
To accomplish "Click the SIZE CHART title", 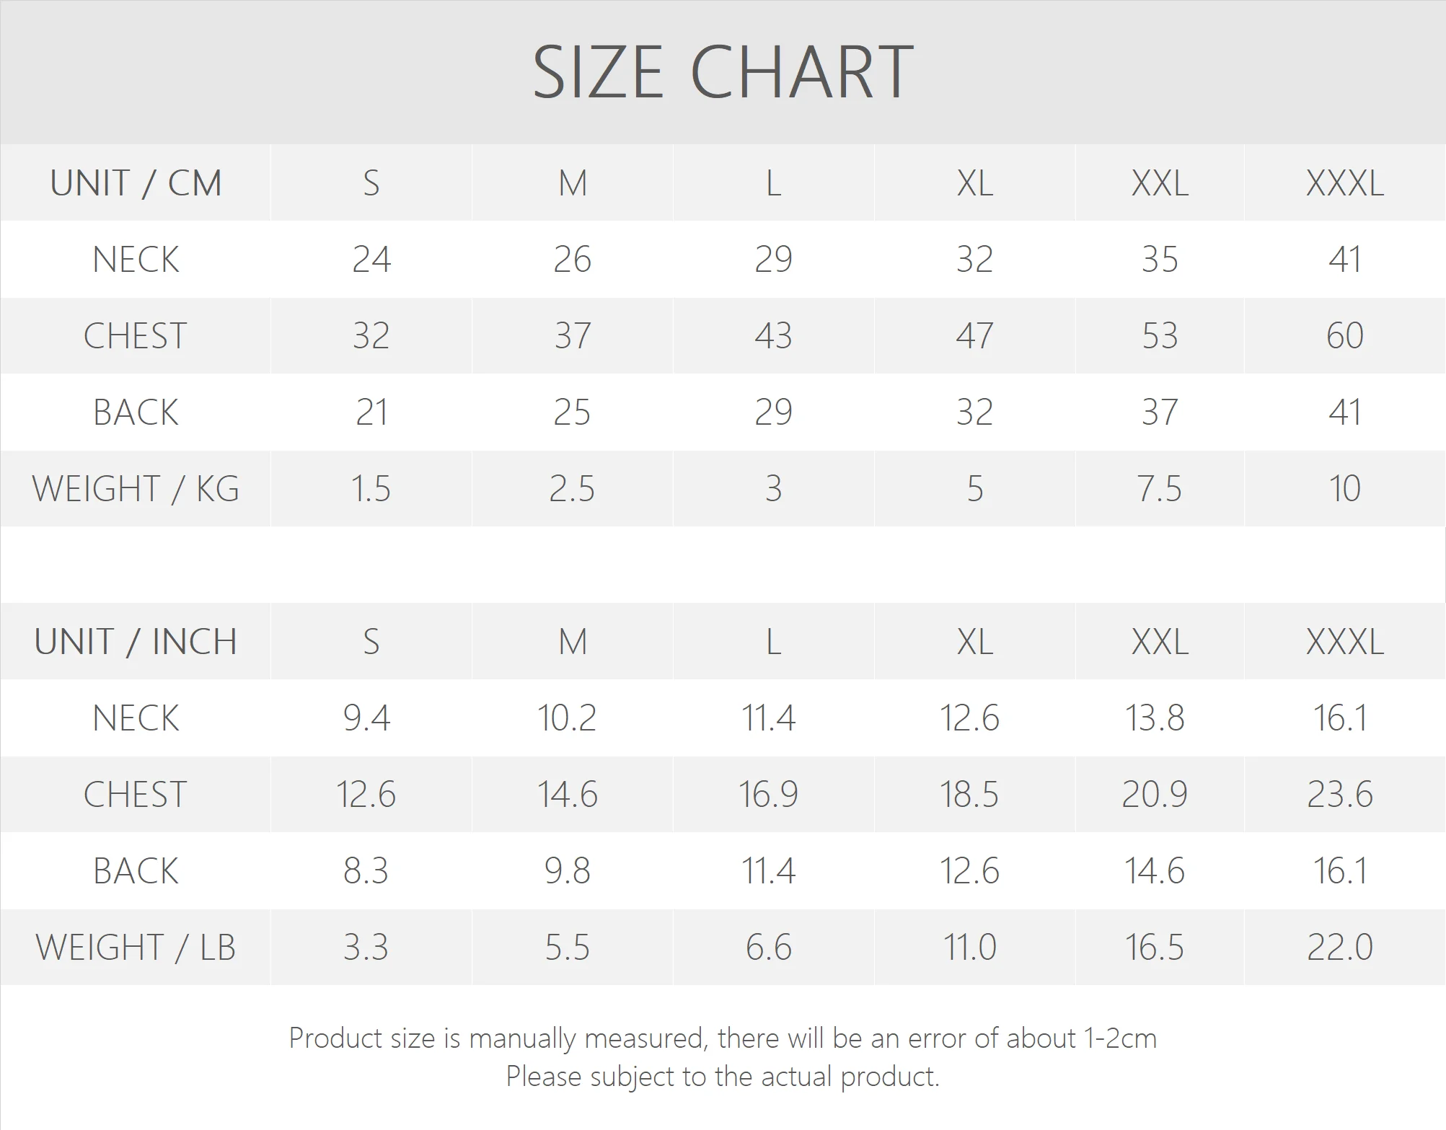I will point(723,72).
